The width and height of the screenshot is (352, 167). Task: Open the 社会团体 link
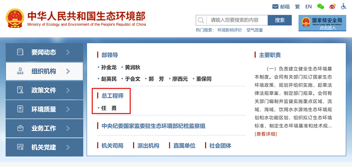point(220,146)
